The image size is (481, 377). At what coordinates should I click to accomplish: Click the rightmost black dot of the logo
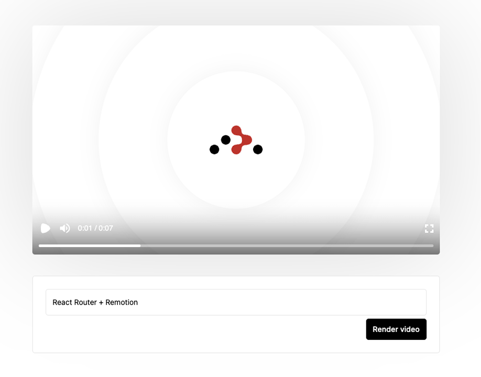tap(258, 150)
